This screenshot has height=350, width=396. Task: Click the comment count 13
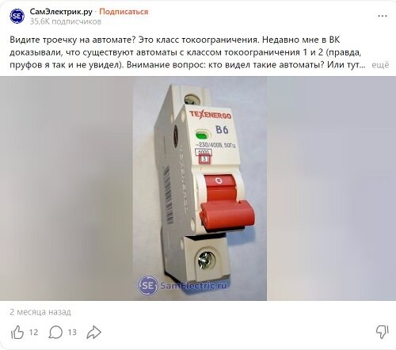point(72,332)
